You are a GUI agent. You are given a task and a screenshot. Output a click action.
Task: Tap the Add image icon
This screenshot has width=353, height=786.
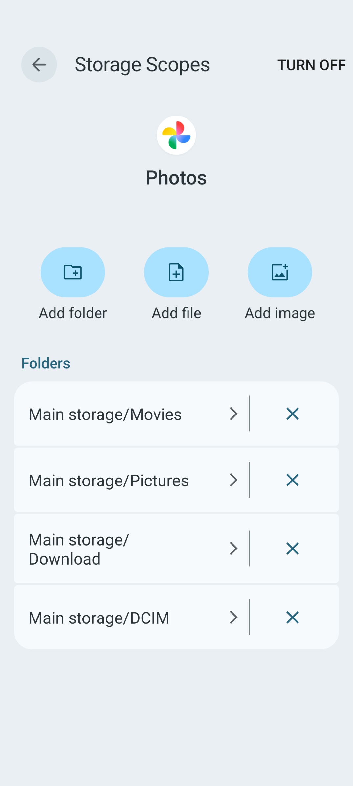[280, 272]
